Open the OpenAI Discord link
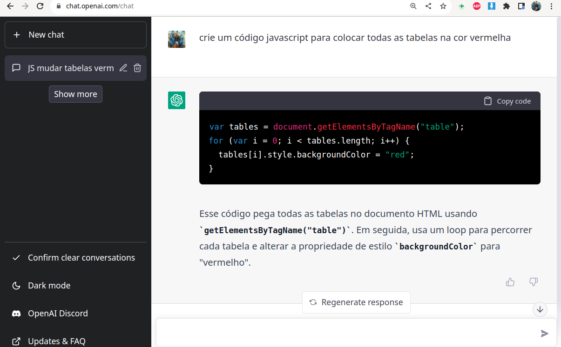The width and height of the screenshot is (561, 347). point(58,314)
